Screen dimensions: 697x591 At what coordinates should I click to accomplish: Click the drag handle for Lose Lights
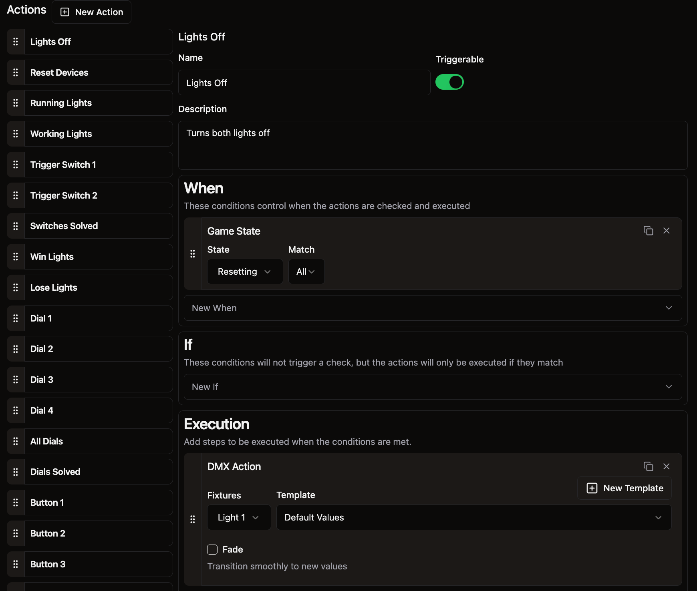pyautogui.click(x=16, y=287)
